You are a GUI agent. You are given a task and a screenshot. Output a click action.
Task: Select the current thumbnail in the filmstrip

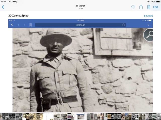(x=80, y=116)
